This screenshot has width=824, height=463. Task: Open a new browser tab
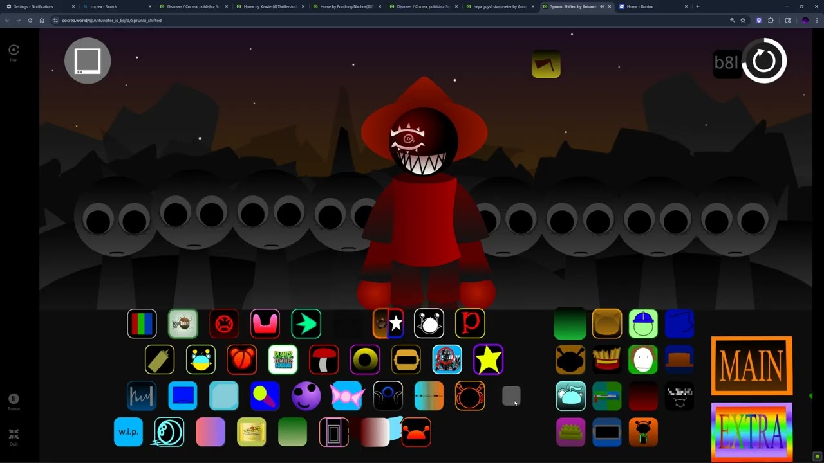(x=698, y=6)
